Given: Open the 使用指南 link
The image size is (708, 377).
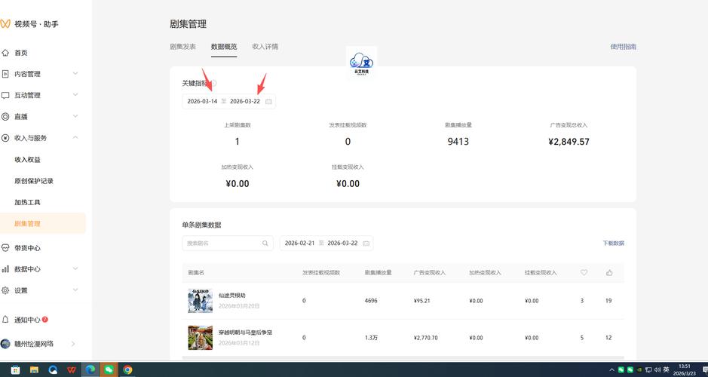Looking at the screenshot, I should (623, 47).
